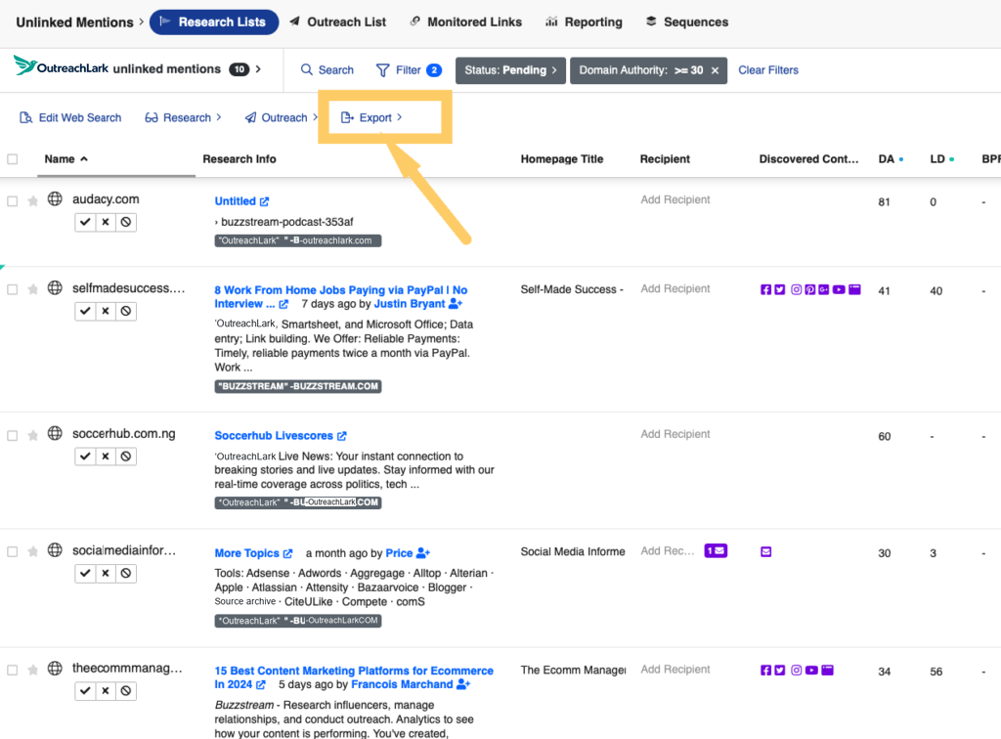This screenshot has width=1001, height=739.
Task: Approve audacy.com with the checkmark icon
Action: pos(85,222)
